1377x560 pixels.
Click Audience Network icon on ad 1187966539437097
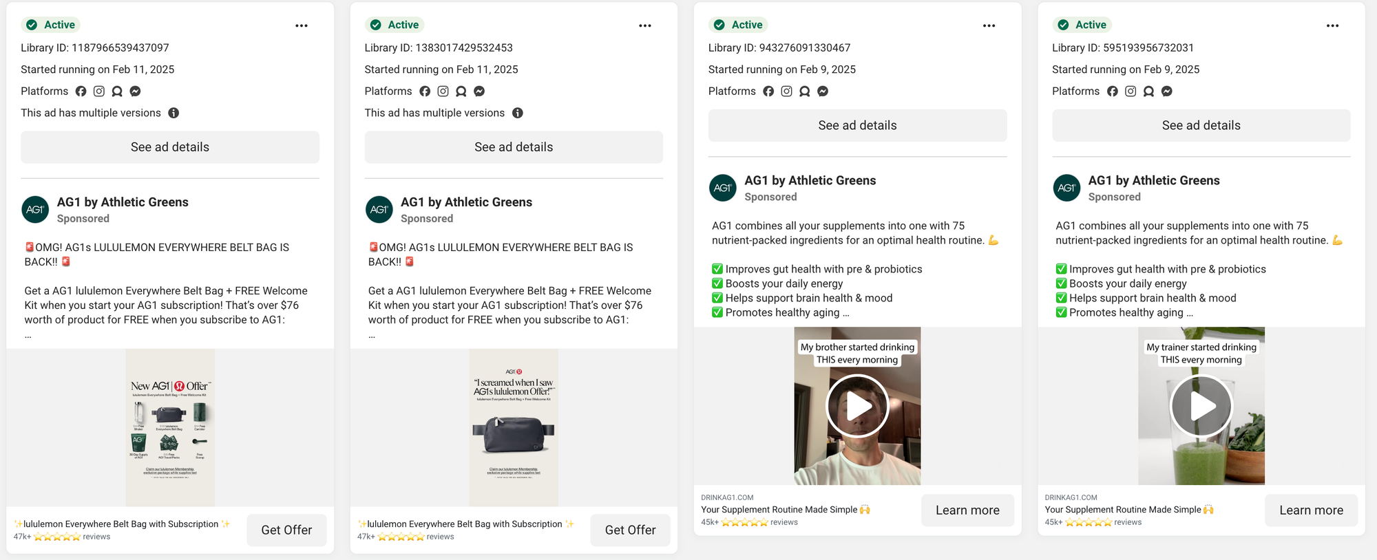(117, 91)
